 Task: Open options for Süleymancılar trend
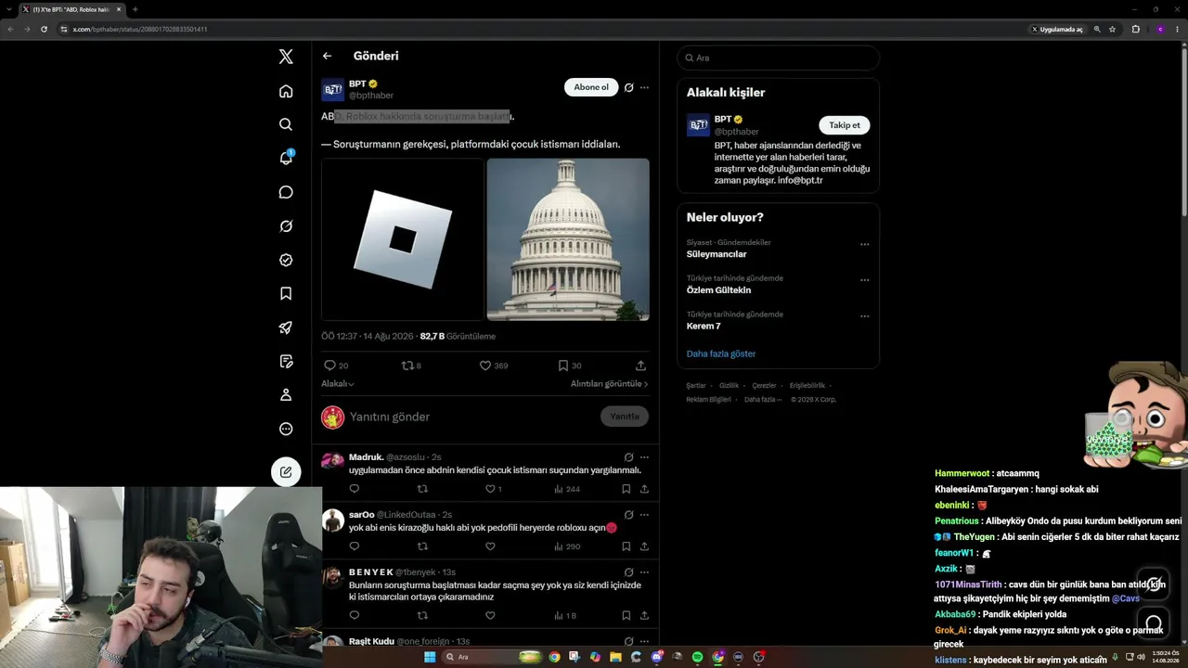pos(864,245)
